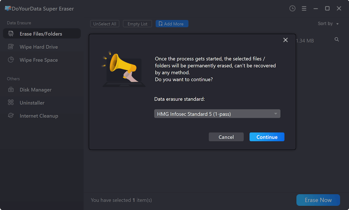Image resolution: width=349 pixels, height=210 pixels.
Task: Click the shredder icon beside Erase Files/Folders
Action: pos(11,34)
